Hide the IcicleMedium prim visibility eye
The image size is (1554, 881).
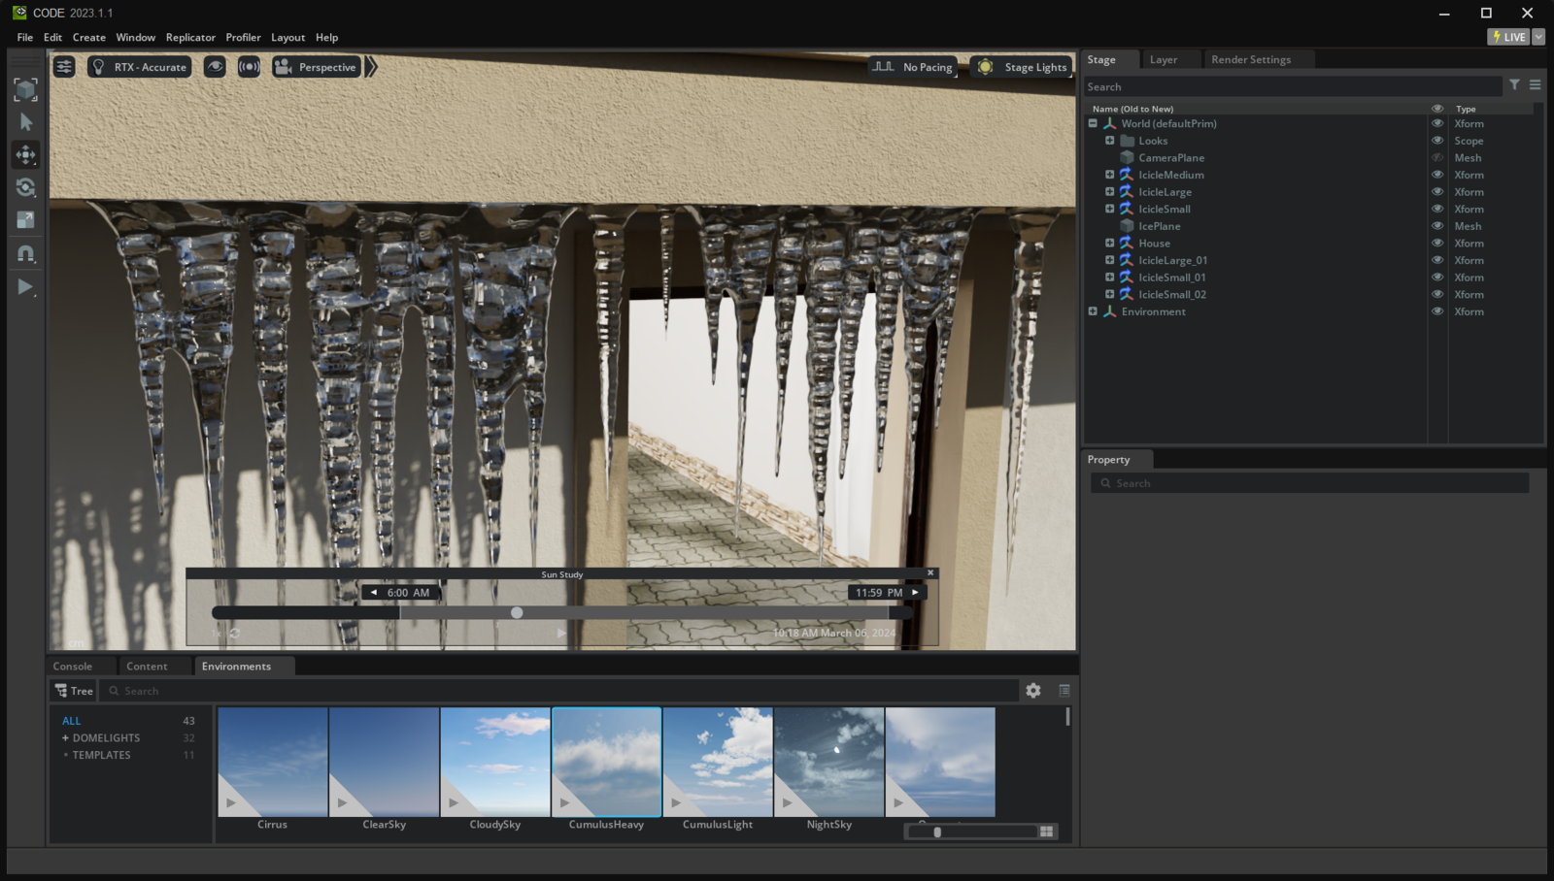(x=1437, y=175)
